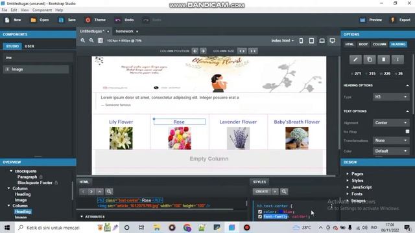Click the New file toolbar icon
The image size is (415, 233).
[7, 20]
